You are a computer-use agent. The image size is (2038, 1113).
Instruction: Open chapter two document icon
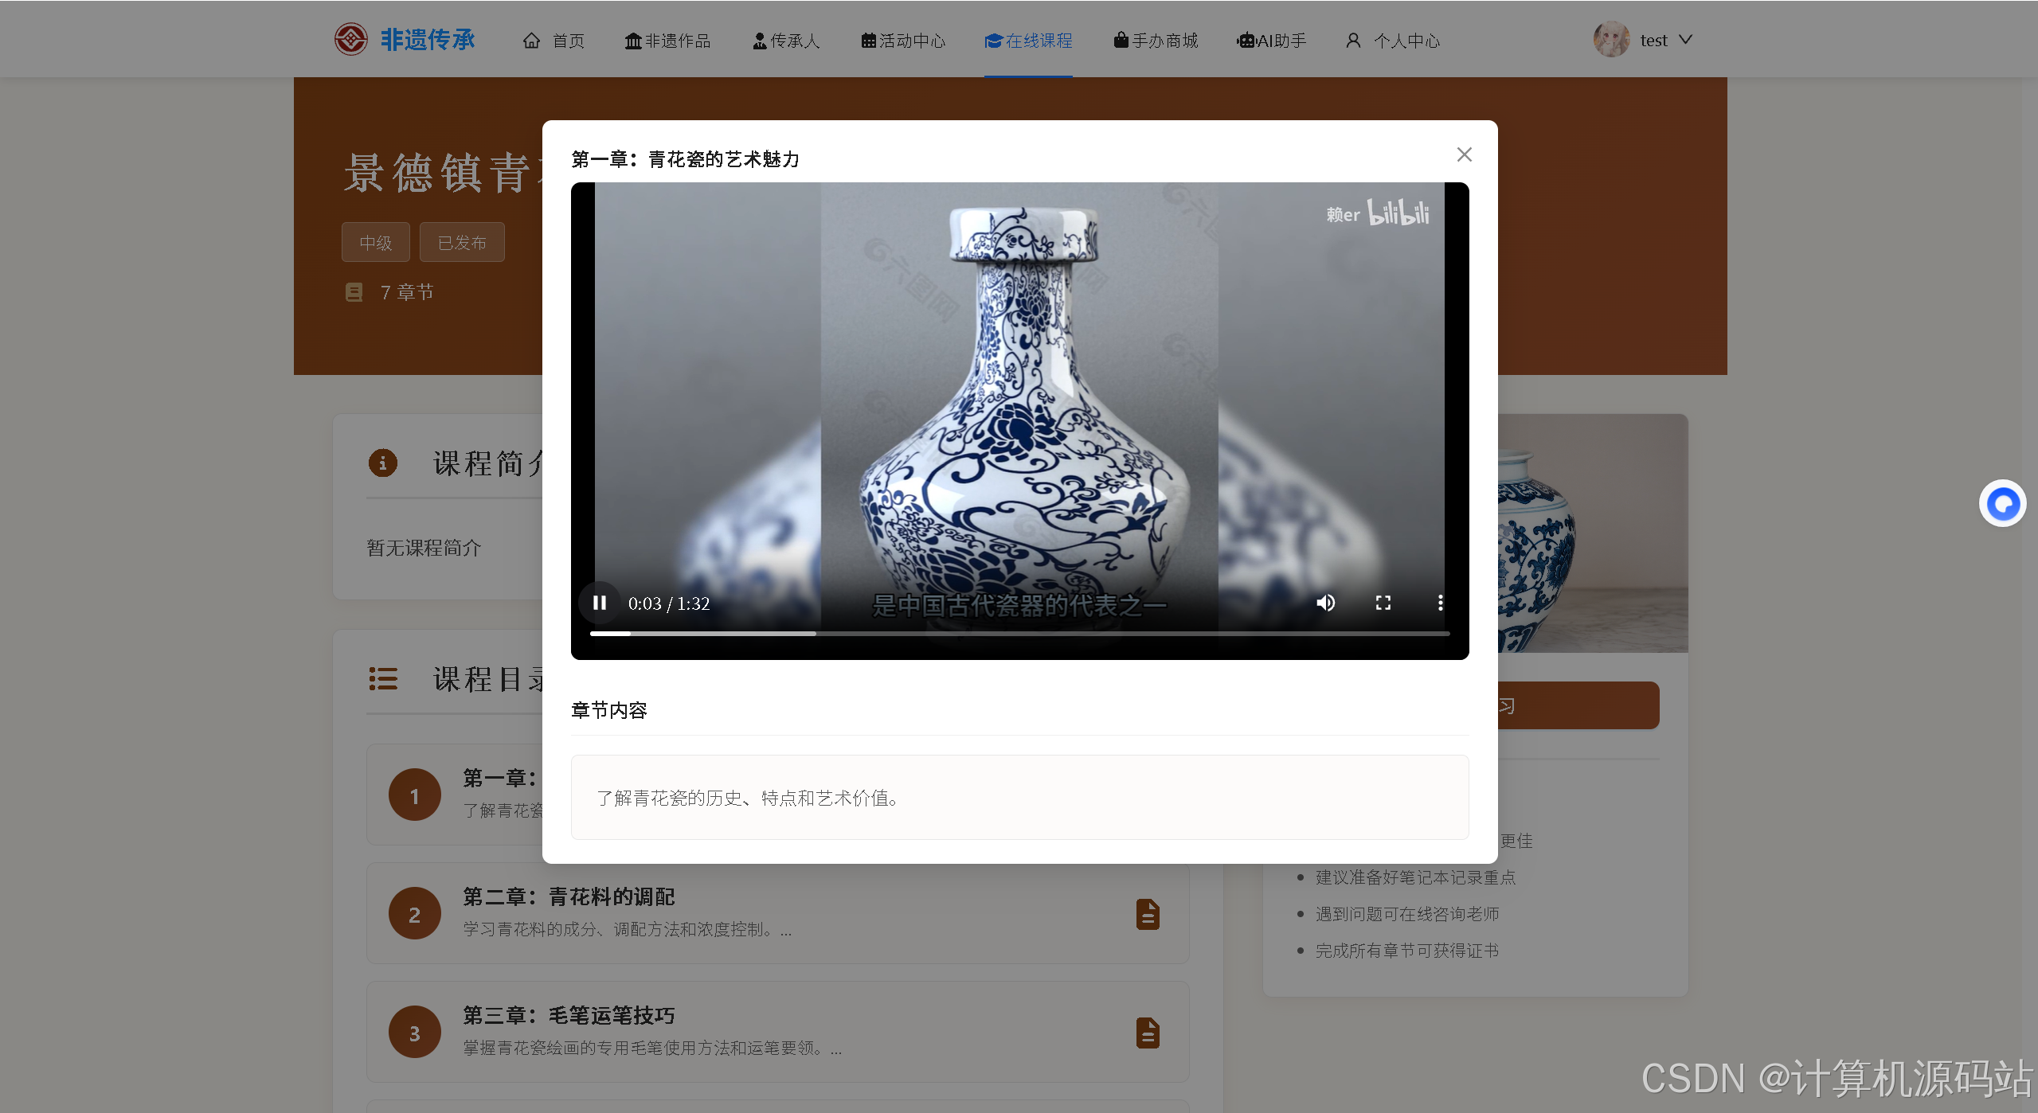click(1148, 914)
